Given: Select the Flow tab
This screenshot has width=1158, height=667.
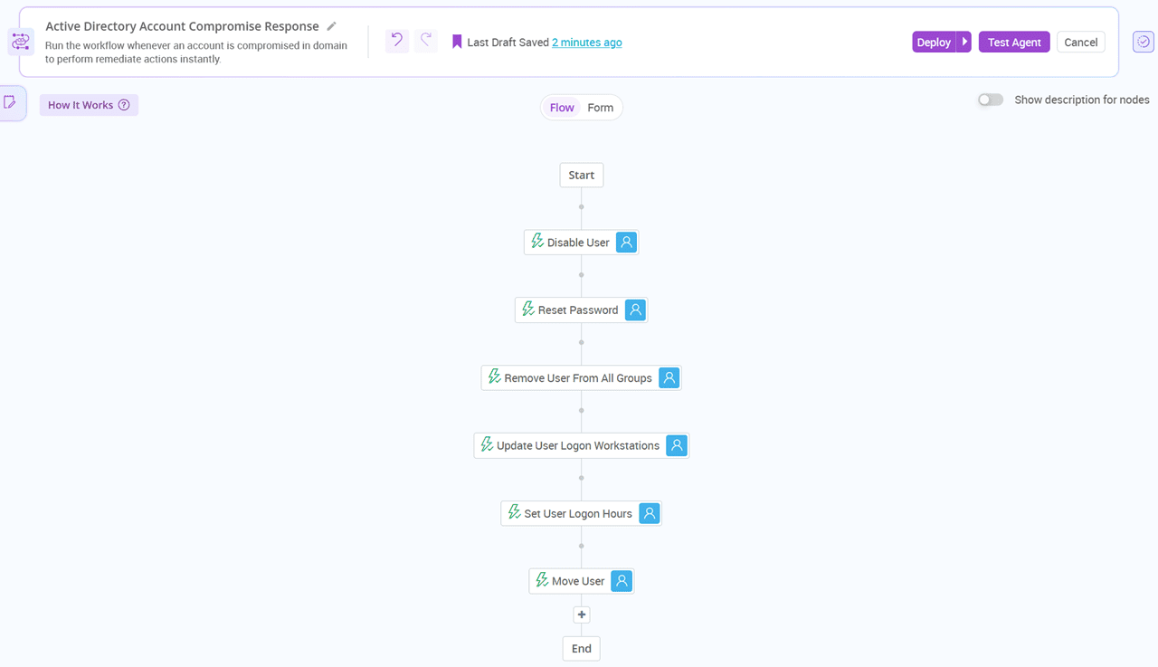Looking at the screenshot, I should click(561, 107).
